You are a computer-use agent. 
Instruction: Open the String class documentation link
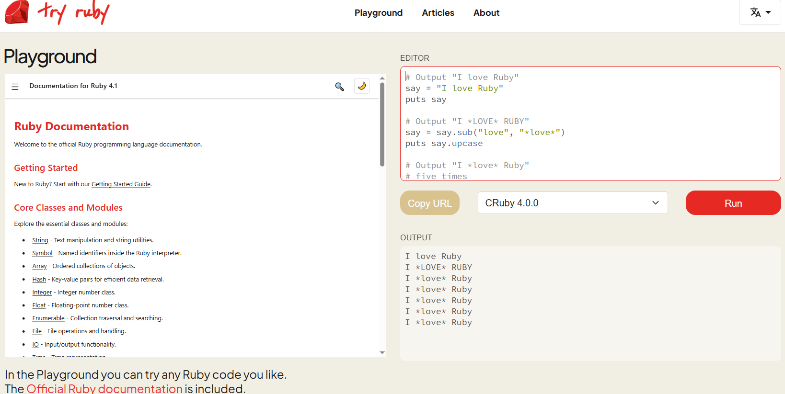(40, 240)
